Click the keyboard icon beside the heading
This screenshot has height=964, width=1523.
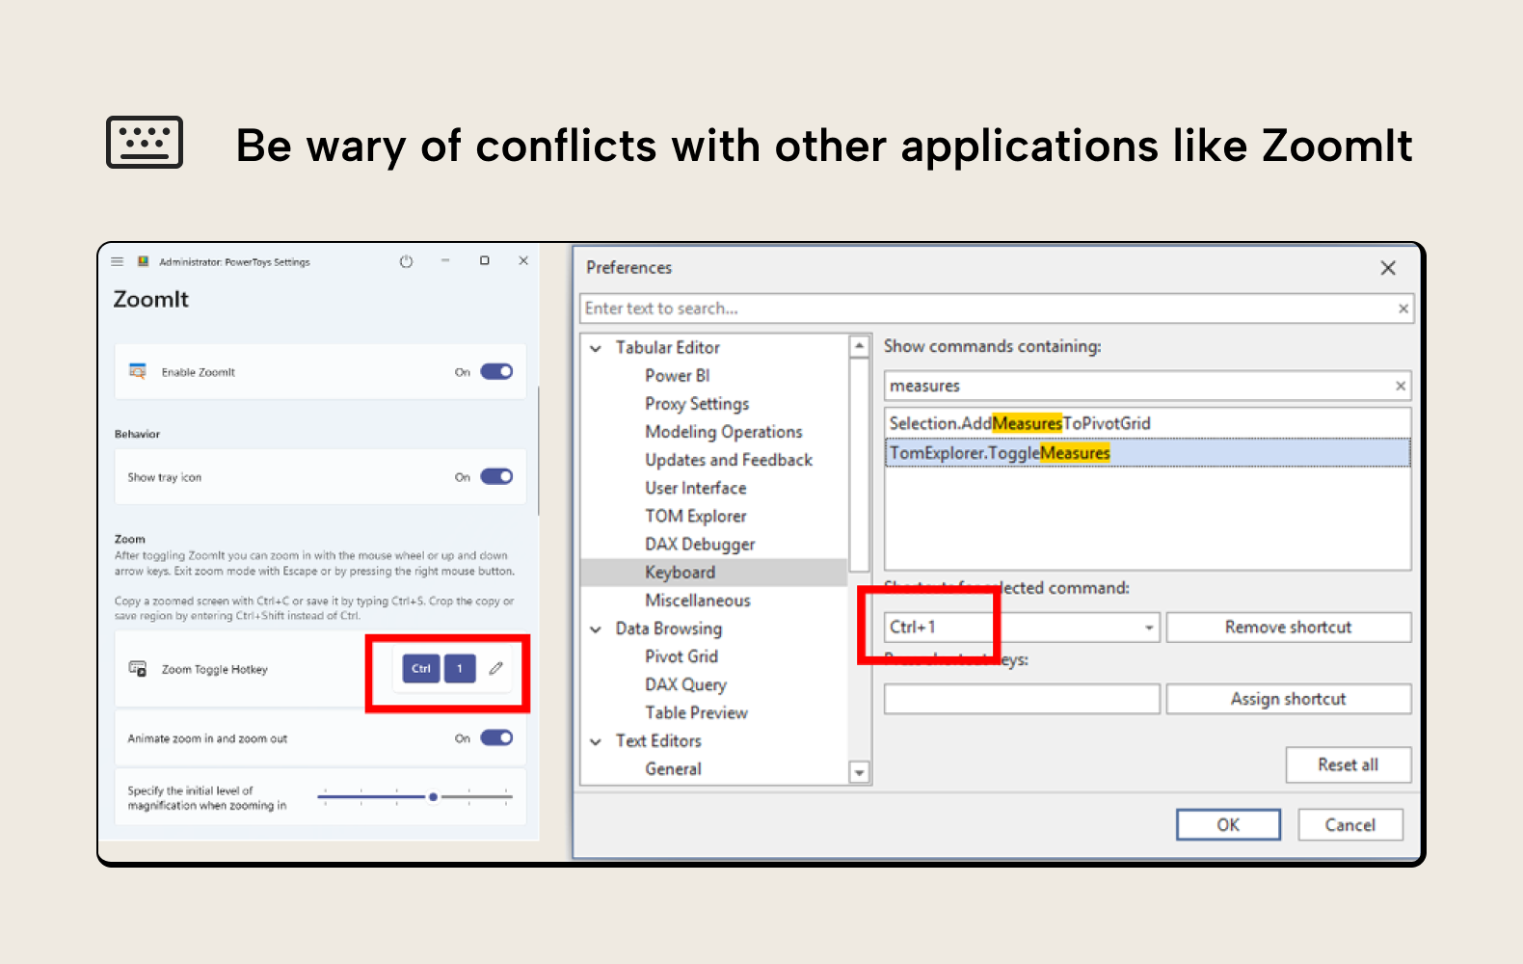coord(145,143)
